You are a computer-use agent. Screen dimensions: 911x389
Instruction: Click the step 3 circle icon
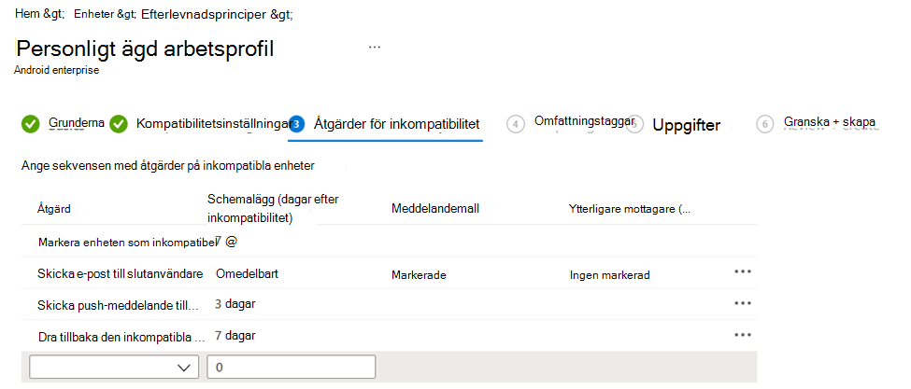pos(296,124)
